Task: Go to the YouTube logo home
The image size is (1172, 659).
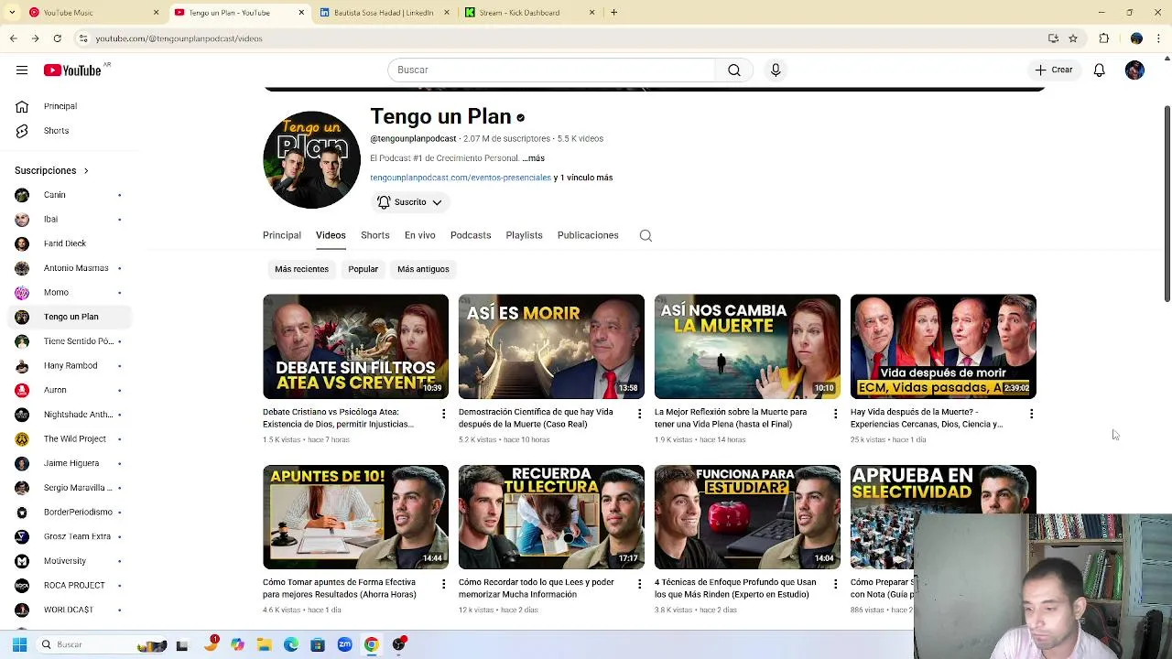Action: tap(72, 70)
